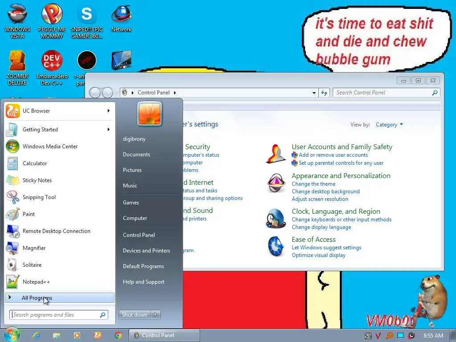This screenshot has height=342, width=456.
Task: Open UC Browser from the taskbar
Action: 98,335
